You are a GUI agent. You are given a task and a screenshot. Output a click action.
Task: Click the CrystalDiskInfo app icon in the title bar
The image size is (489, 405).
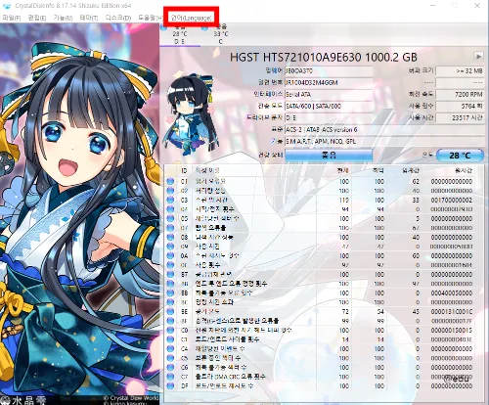pos(6,6)
